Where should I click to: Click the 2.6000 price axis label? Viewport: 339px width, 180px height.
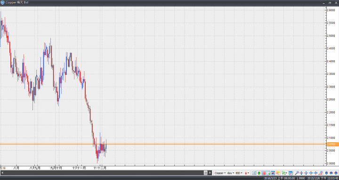click(x=331, y=10)
